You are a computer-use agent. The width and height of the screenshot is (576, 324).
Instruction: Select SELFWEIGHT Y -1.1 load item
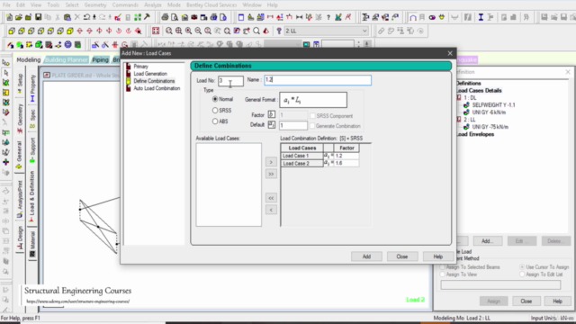[x=494, y=105]
